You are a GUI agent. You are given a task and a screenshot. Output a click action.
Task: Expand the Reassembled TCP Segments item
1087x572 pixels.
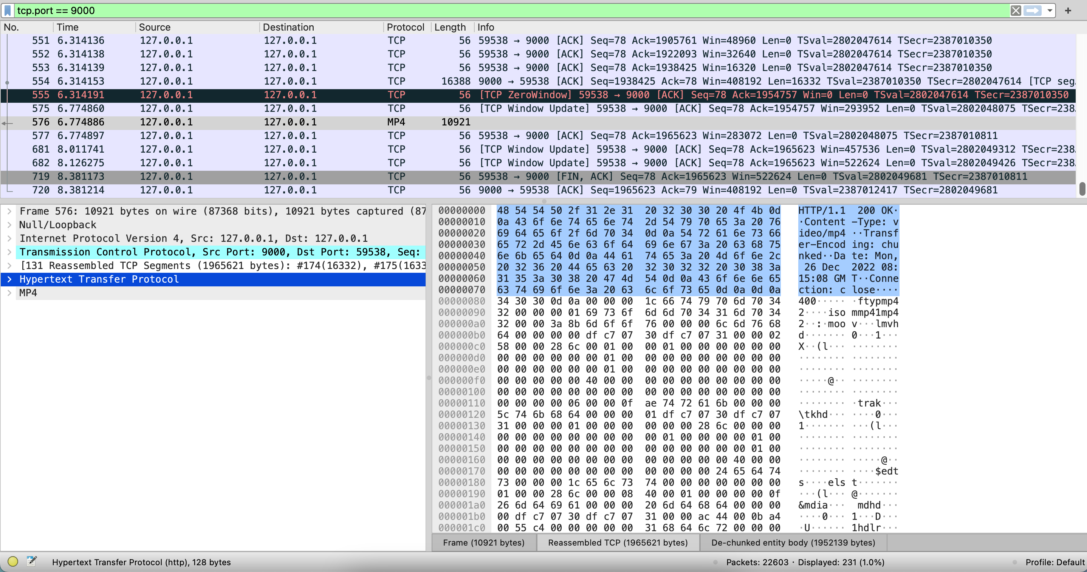click(x=9, y=265)
